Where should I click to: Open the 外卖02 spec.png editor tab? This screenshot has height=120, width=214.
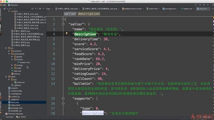click(x=100, y=9)
